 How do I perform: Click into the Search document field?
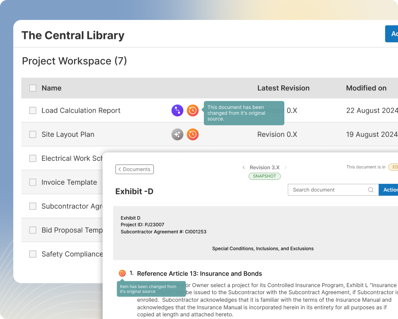coord(333,190)
